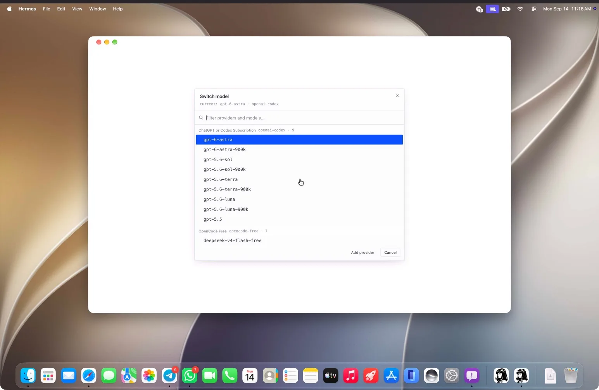Open Telegram with 9 unread badge
The height and width of the screenshot is (390, 599).
click(x=169, y=375)
